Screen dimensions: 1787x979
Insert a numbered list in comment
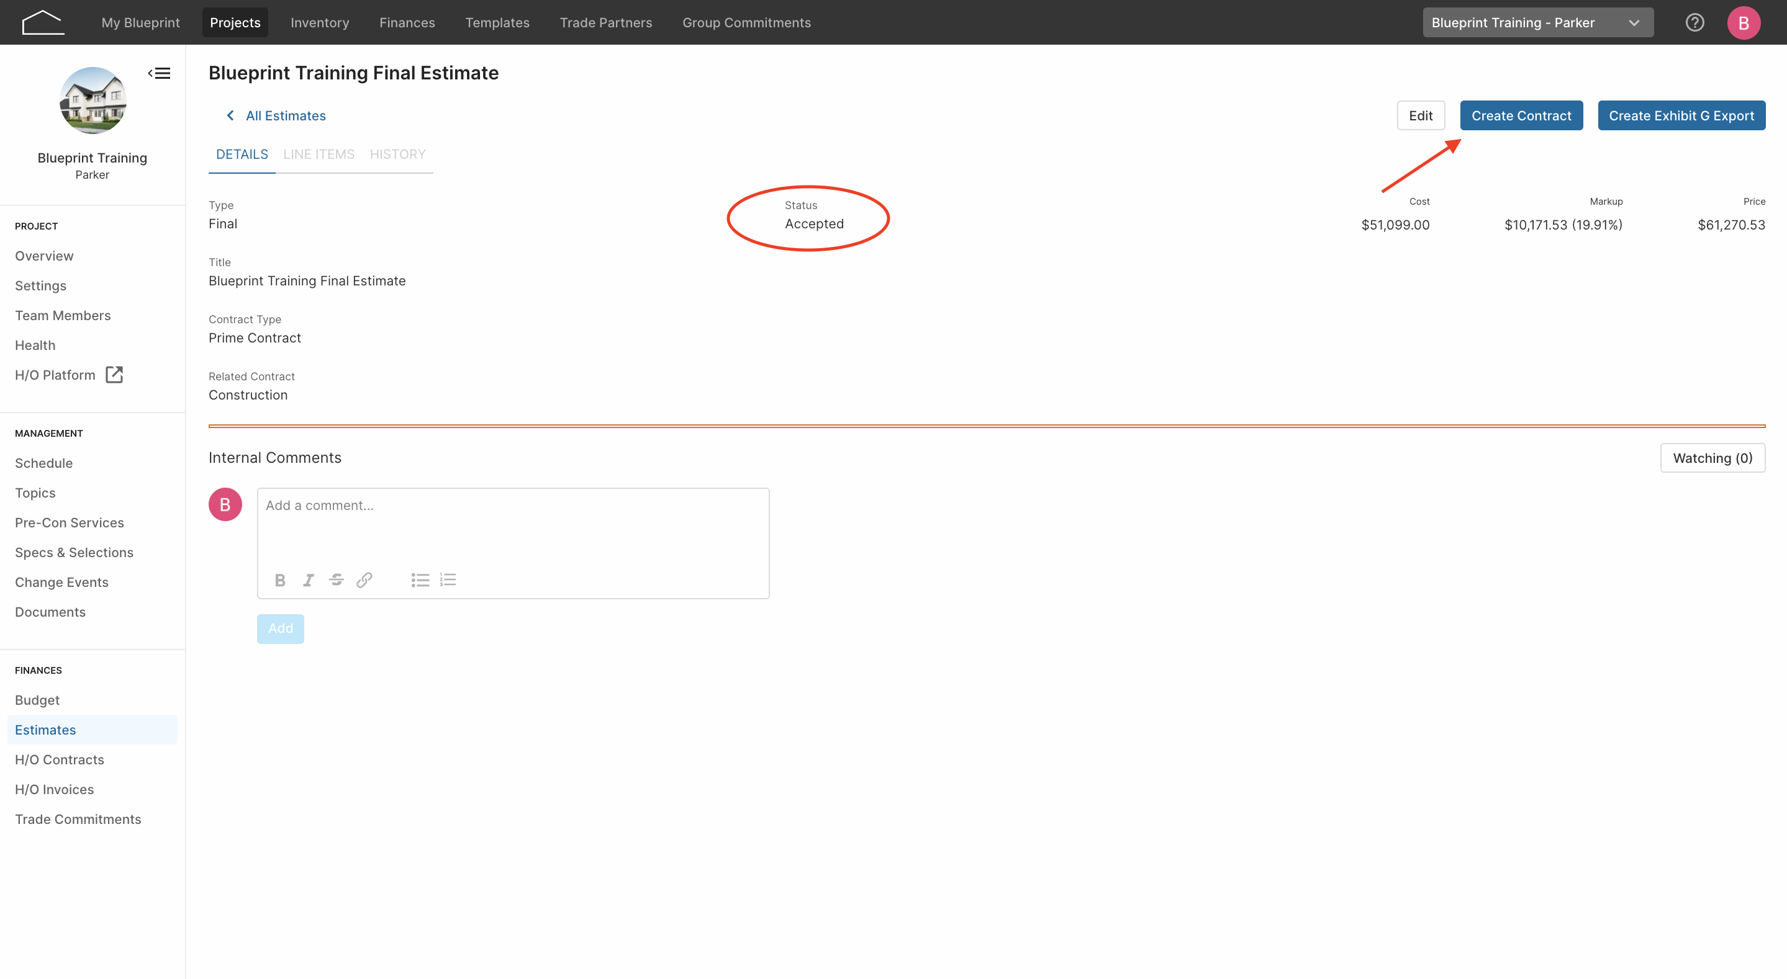448,579
